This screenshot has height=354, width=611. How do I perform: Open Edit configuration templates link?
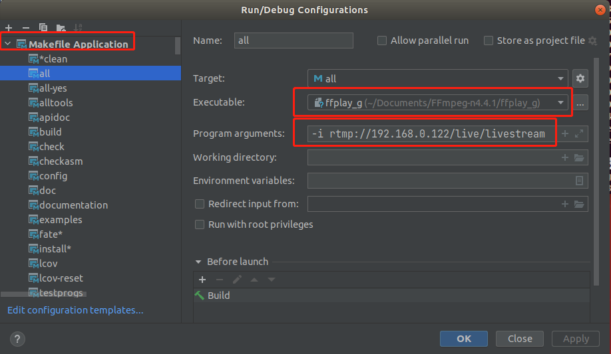point(75,310)
